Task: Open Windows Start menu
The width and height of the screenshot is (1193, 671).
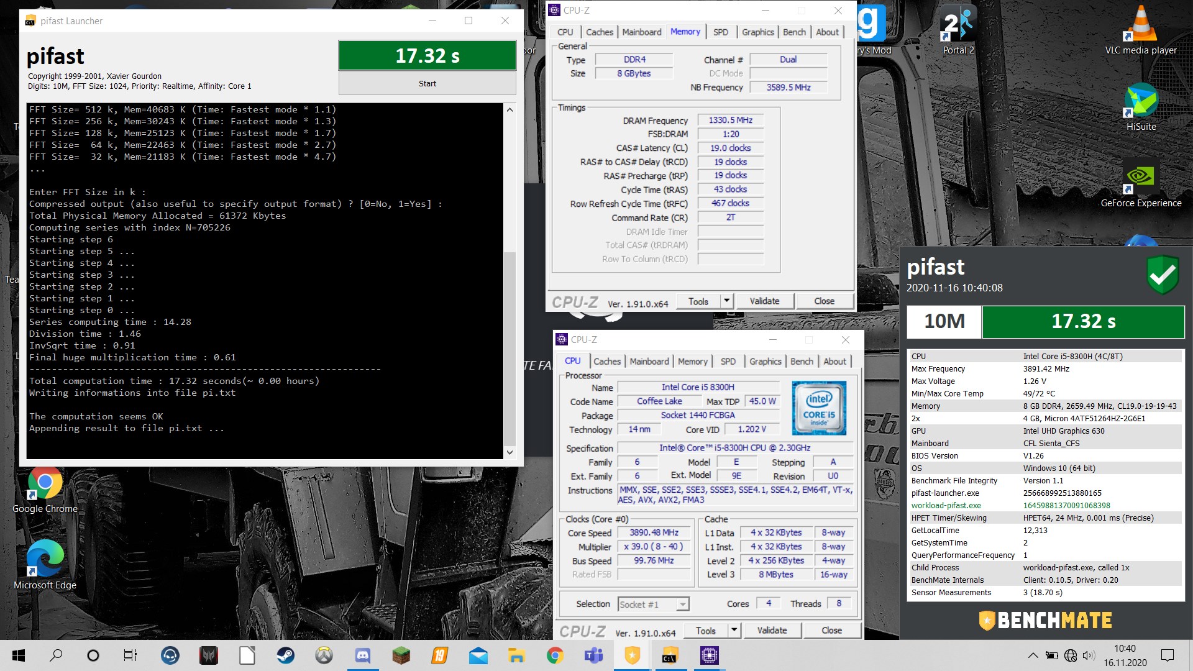Action: click(19, 655)
